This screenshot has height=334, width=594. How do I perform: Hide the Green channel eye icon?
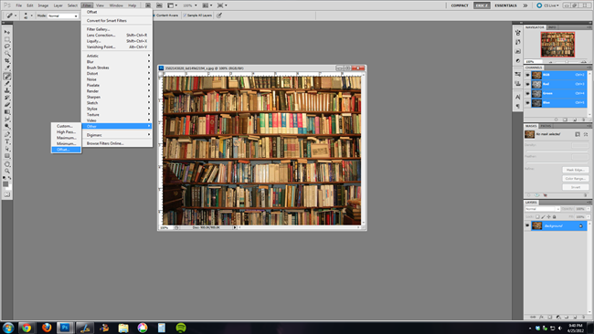(527, 93)
